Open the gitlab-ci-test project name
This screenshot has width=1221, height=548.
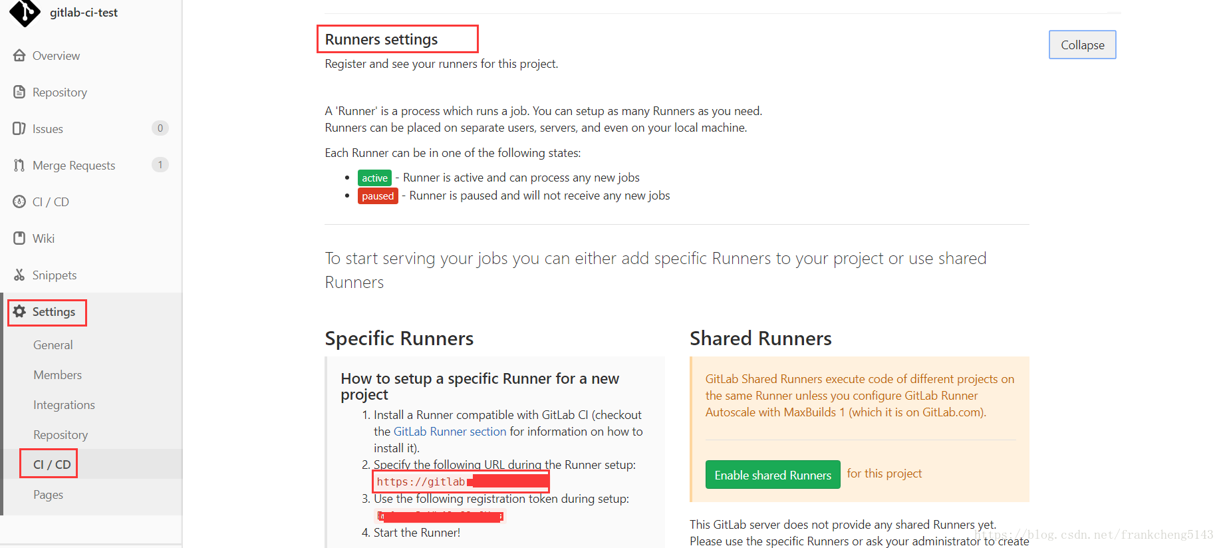pos(84,13)
